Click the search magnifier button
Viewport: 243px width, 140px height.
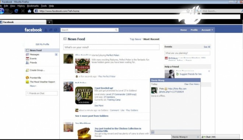tap(116, 30)
